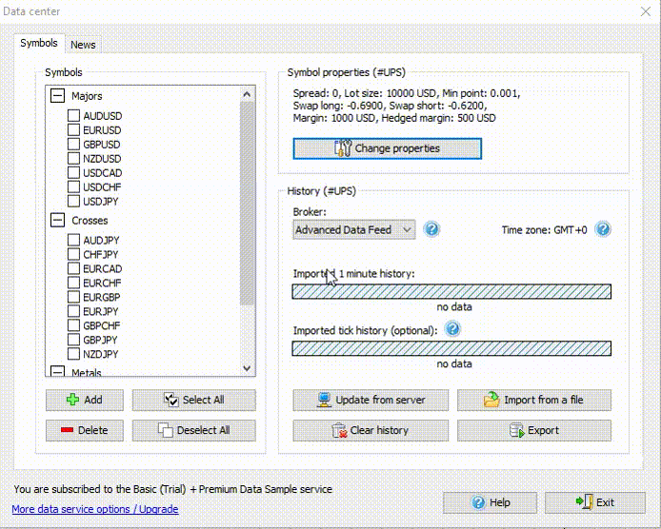Collapse the Metals tree group
Screen dimensions: 661x529
point(57,371)
